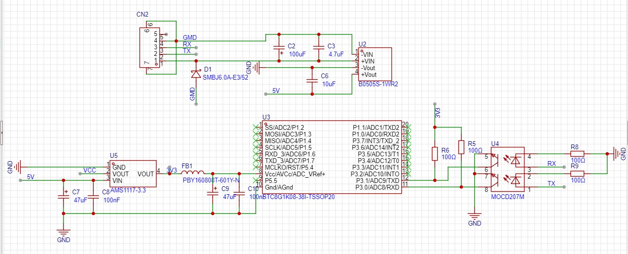The height and width of the screenshot is (254, 628).
Task: Click the B0505S-1WR2 part label
Action: pos(378,84)
